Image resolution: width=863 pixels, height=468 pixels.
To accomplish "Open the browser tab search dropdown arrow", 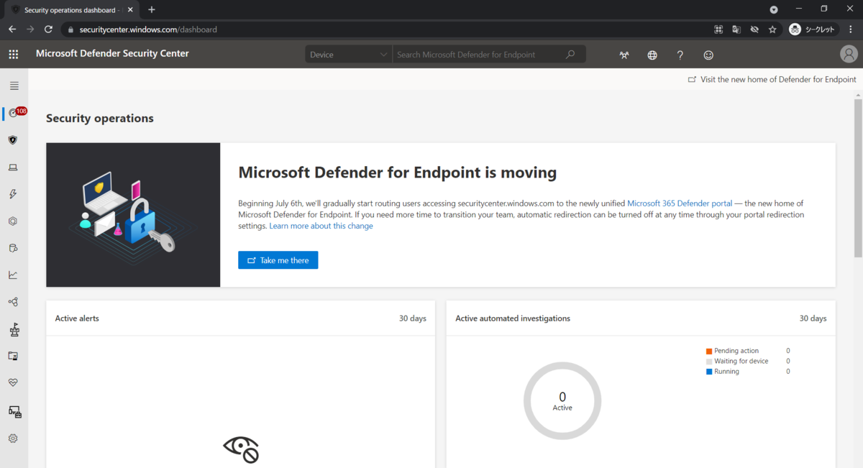I will [x=774, y=9].
